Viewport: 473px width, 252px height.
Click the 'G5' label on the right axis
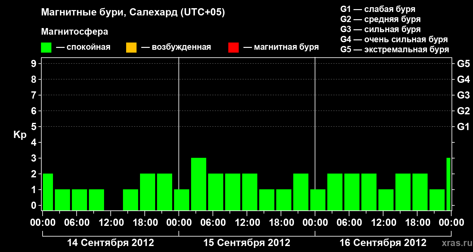coord(464,64)
